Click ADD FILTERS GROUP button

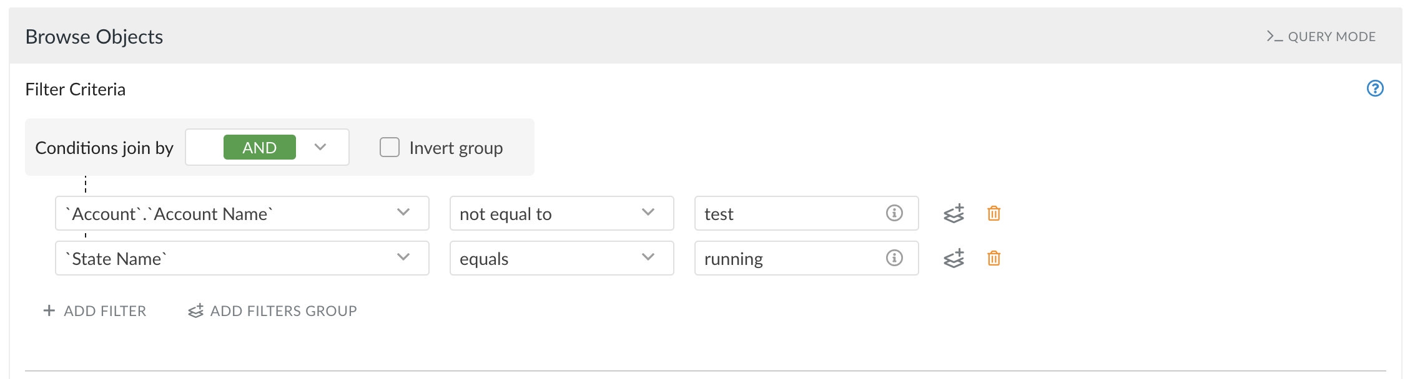[x=273, y=310]
